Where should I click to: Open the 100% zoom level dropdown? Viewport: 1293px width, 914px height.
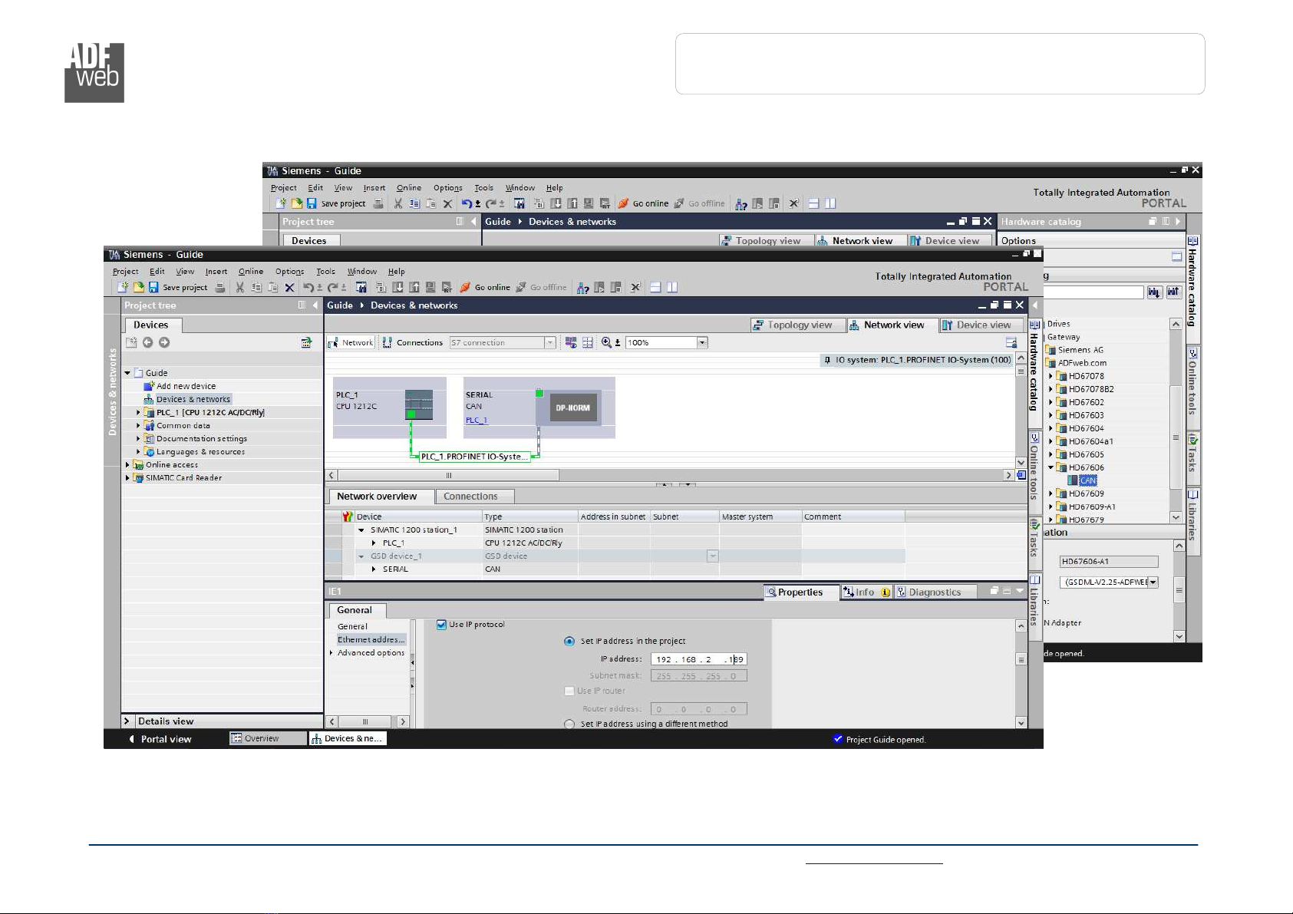pos(702,343)
